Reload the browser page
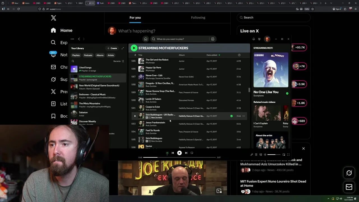 pos(19,9)
